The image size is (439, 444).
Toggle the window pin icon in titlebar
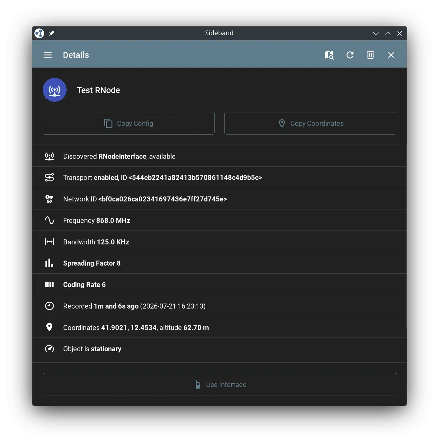(x=51, y=33)
